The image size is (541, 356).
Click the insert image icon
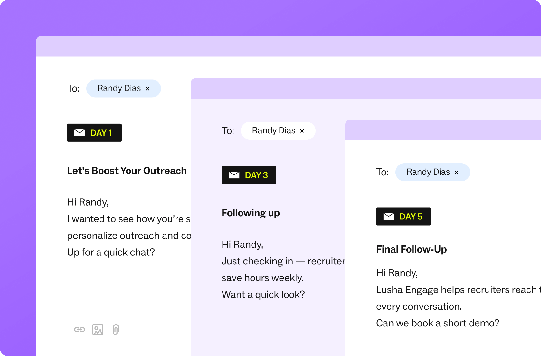point(98,330)
